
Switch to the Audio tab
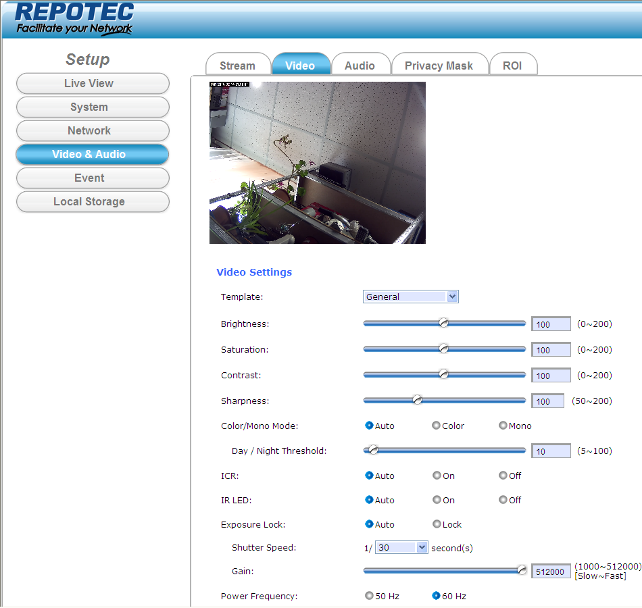click(360, 66)
